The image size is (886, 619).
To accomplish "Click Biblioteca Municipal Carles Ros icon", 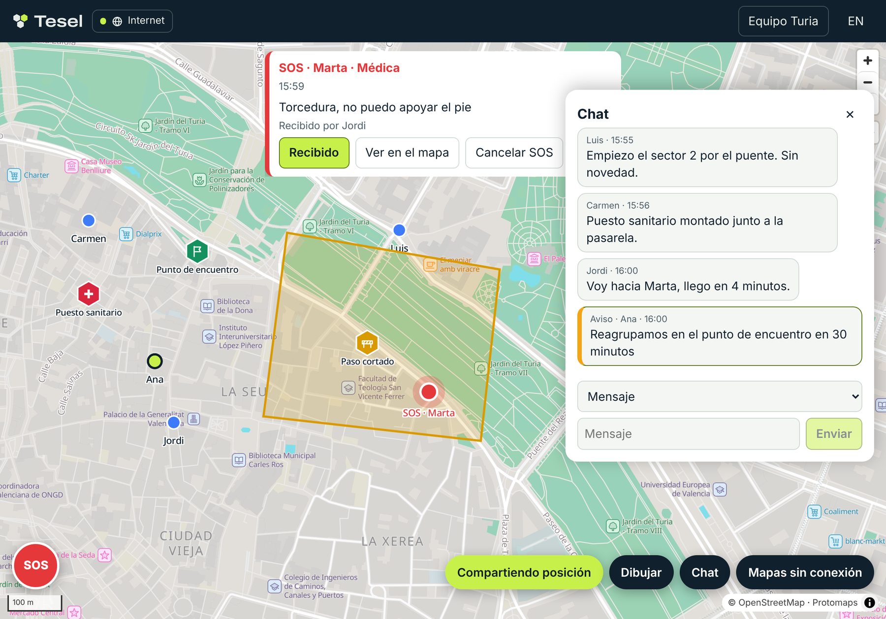I will pos(239,460).
